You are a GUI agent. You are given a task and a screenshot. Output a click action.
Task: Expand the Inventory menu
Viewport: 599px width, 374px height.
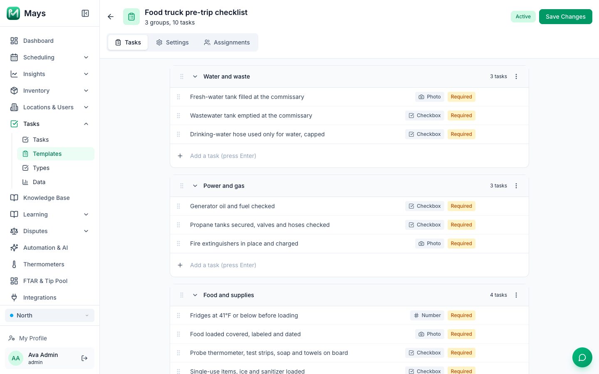tap(50, 91)
